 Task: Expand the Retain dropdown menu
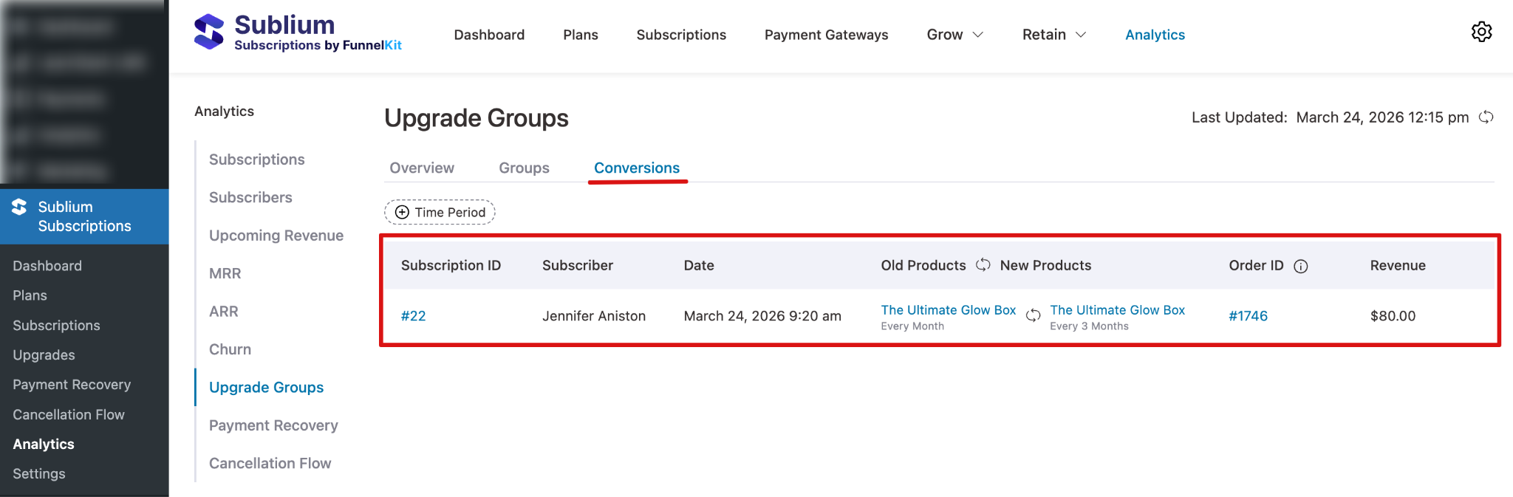click(x=1053, y=35)
